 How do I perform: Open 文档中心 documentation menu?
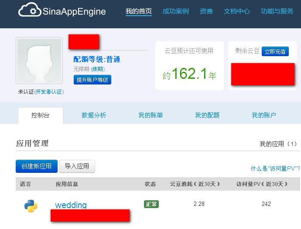pos(237,11)
